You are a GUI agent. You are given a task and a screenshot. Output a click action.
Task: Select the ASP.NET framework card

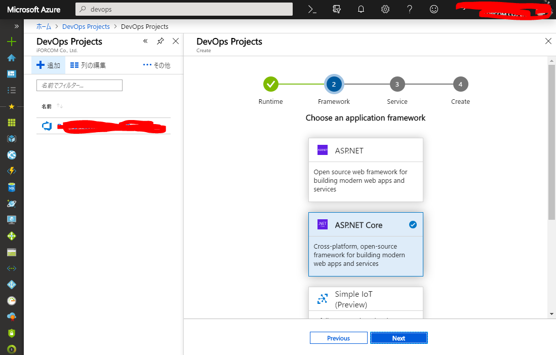366,170
